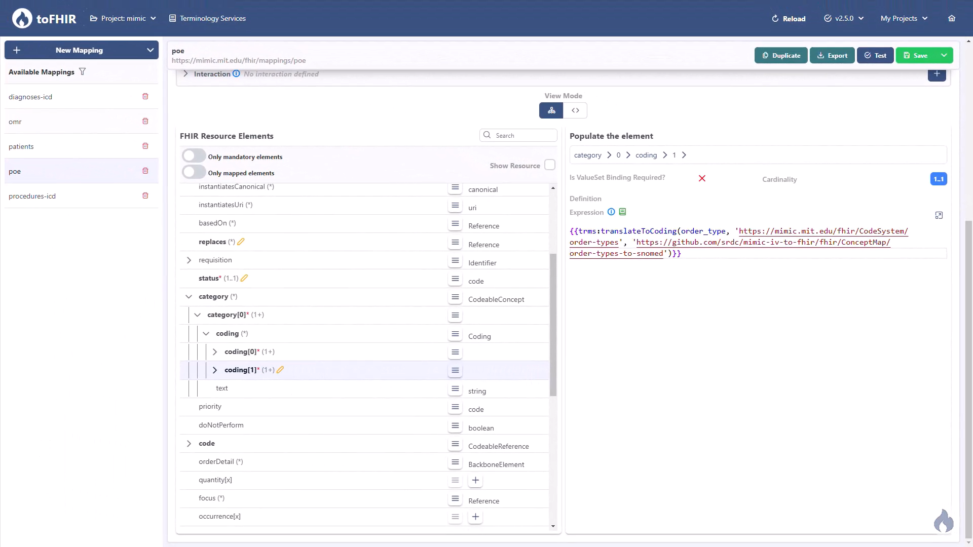Click the Test button
The image size is (973, 547).
coord(875,55)
